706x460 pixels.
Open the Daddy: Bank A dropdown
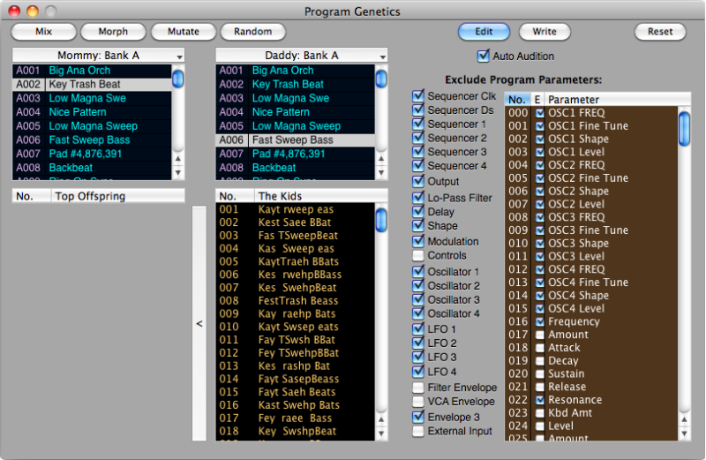302,56
